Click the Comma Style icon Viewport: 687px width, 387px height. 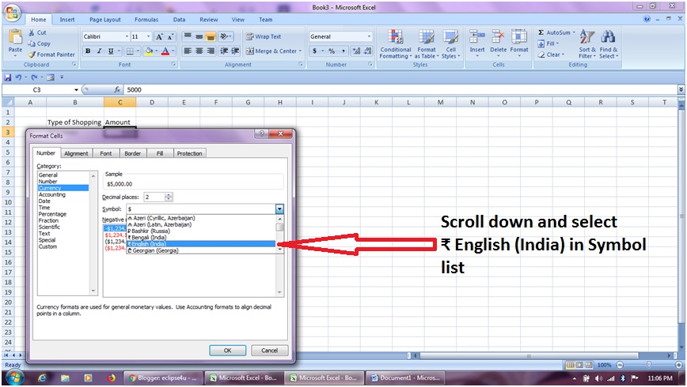tap(343, 51)
